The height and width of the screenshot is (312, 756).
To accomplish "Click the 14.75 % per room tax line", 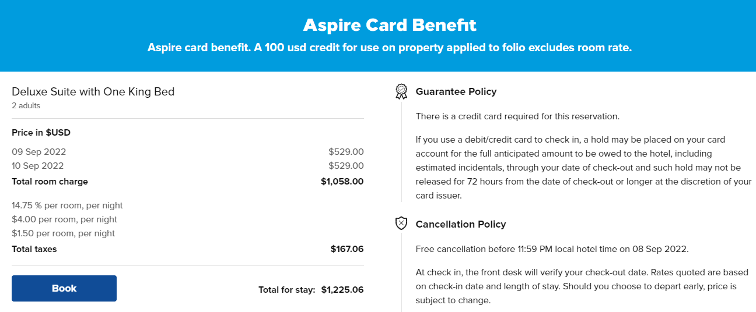I will pos(67,205).
